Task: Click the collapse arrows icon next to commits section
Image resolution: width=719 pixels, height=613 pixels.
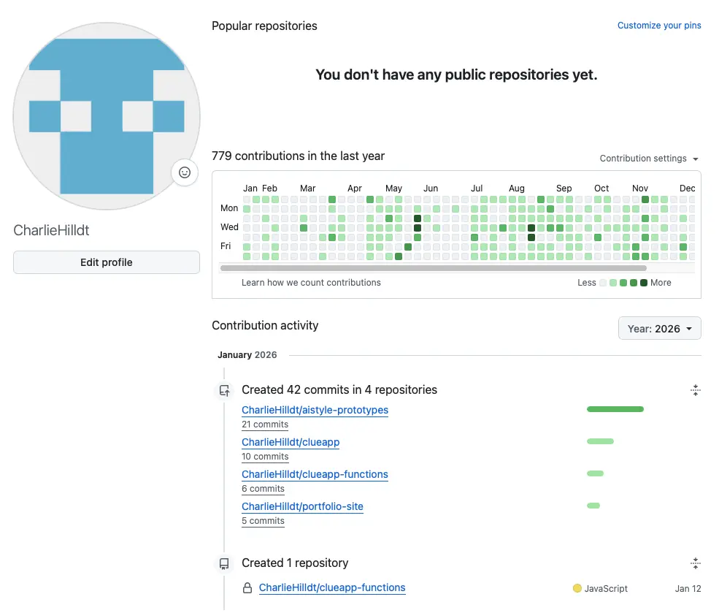Action: 695,390
